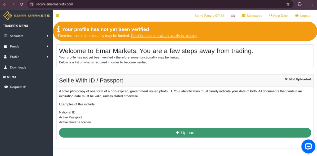Viewport: 317px width, 156px height.
Task: Open the browser extensions puzzle icon
Action: (x=300, y=4)
